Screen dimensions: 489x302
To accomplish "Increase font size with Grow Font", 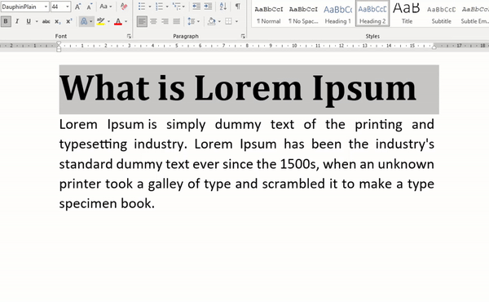I will click(x=78, y=7).
